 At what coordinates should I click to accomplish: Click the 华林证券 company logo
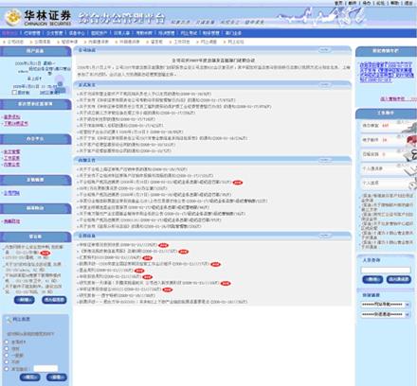click(39, 17)
